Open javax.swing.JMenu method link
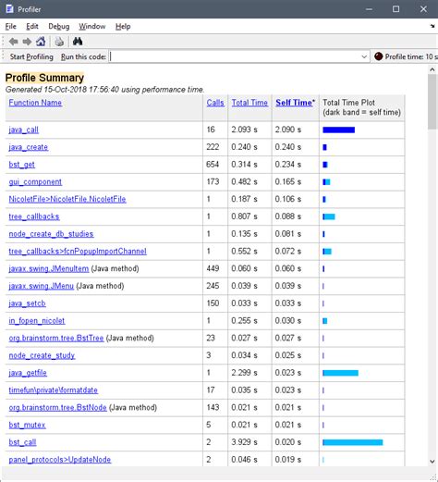The height and width of the screenshot is (482, 438). tap(42, 286)
